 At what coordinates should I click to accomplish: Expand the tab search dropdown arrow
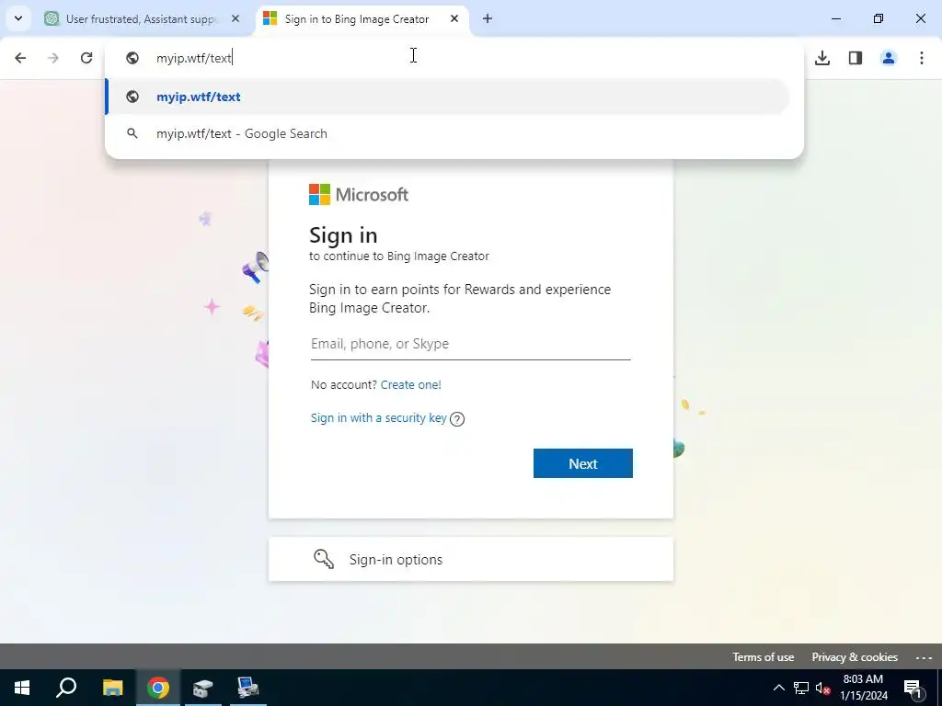[x=18, y=18]
